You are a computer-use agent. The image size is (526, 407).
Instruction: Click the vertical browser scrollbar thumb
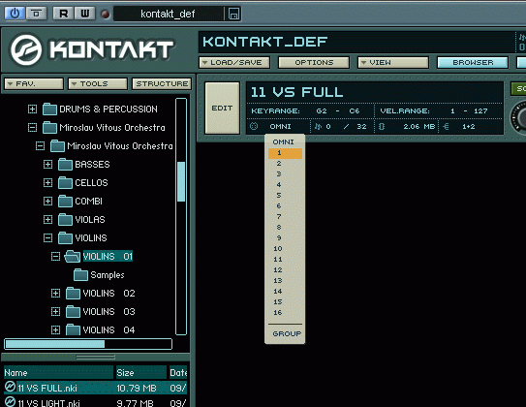click(181, 181)
